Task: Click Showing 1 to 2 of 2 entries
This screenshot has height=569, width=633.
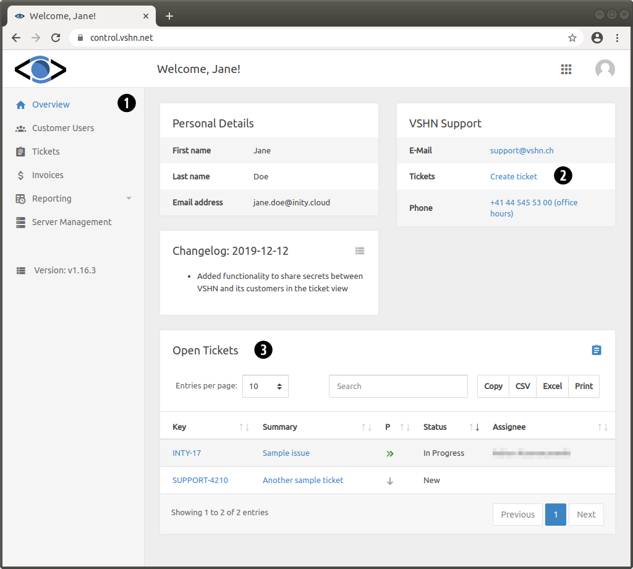Action: (219, 513)
